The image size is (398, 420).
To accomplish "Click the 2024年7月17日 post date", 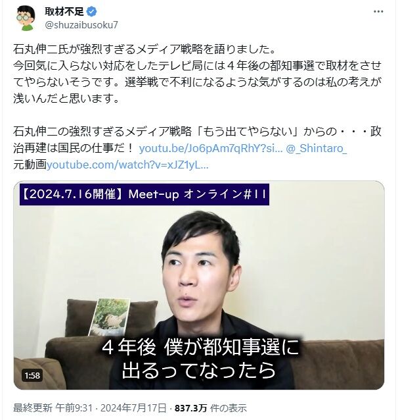I will [x=133, y=409].
